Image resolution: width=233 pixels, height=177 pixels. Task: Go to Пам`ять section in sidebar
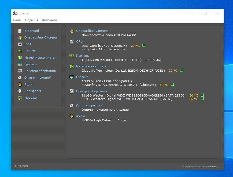tap(31, 51)
